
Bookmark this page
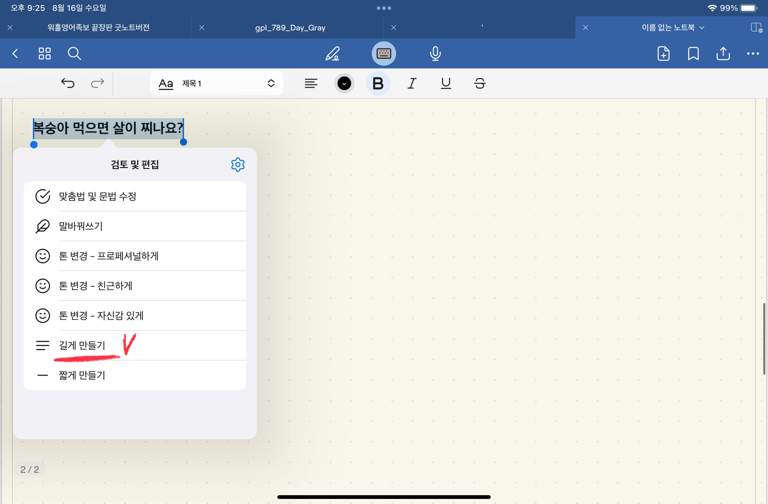(x=693, y=54)
